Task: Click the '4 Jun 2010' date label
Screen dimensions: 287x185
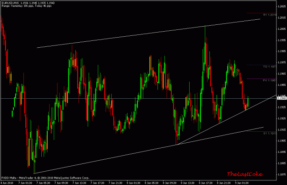Action: click(x=7, y=183)
